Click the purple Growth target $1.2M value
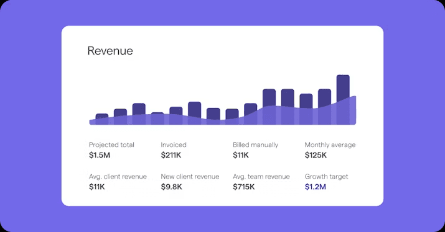 click(x=316, y=187)
